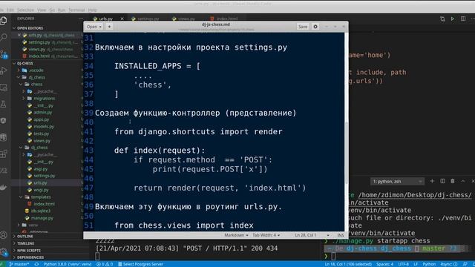475x267 pixels.
Task: Open the Search view in the activity bar
Action: point(4,37)
